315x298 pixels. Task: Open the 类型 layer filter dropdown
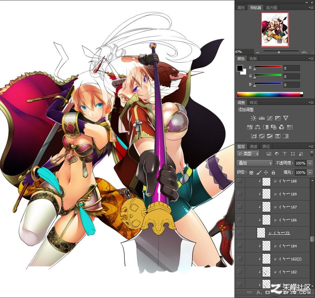248,154
